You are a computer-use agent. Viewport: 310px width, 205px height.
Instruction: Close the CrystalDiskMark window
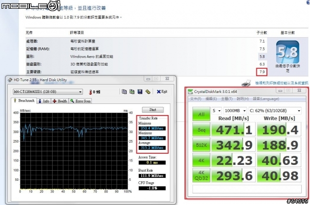click(x=299, y=90)
